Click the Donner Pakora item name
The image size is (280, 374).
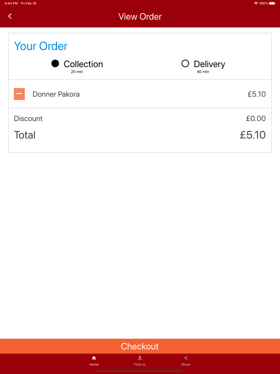(56, 94)
